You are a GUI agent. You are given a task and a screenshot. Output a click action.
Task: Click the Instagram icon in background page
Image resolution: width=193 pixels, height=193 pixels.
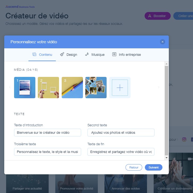click(x=184, y=140)
